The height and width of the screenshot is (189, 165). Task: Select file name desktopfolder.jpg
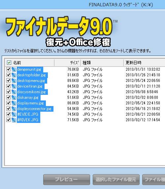[x=32, y=75]
